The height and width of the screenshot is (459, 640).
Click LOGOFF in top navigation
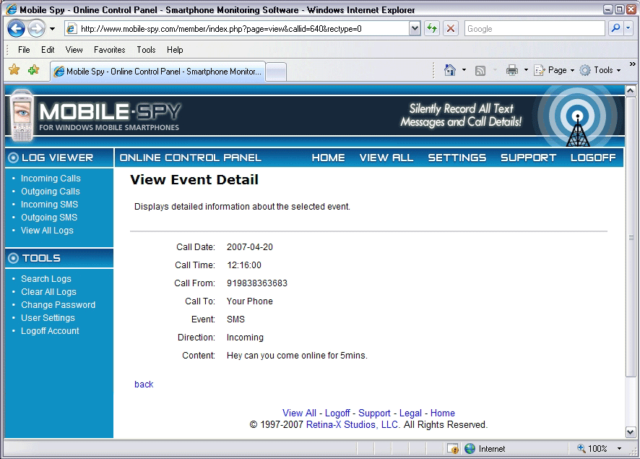(x=593, y=158)
